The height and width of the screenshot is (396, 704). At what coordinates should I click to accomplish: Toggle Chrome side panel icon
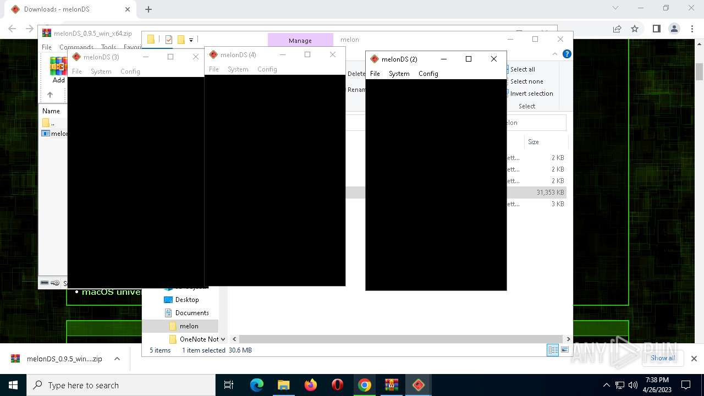tap(656, 29)
